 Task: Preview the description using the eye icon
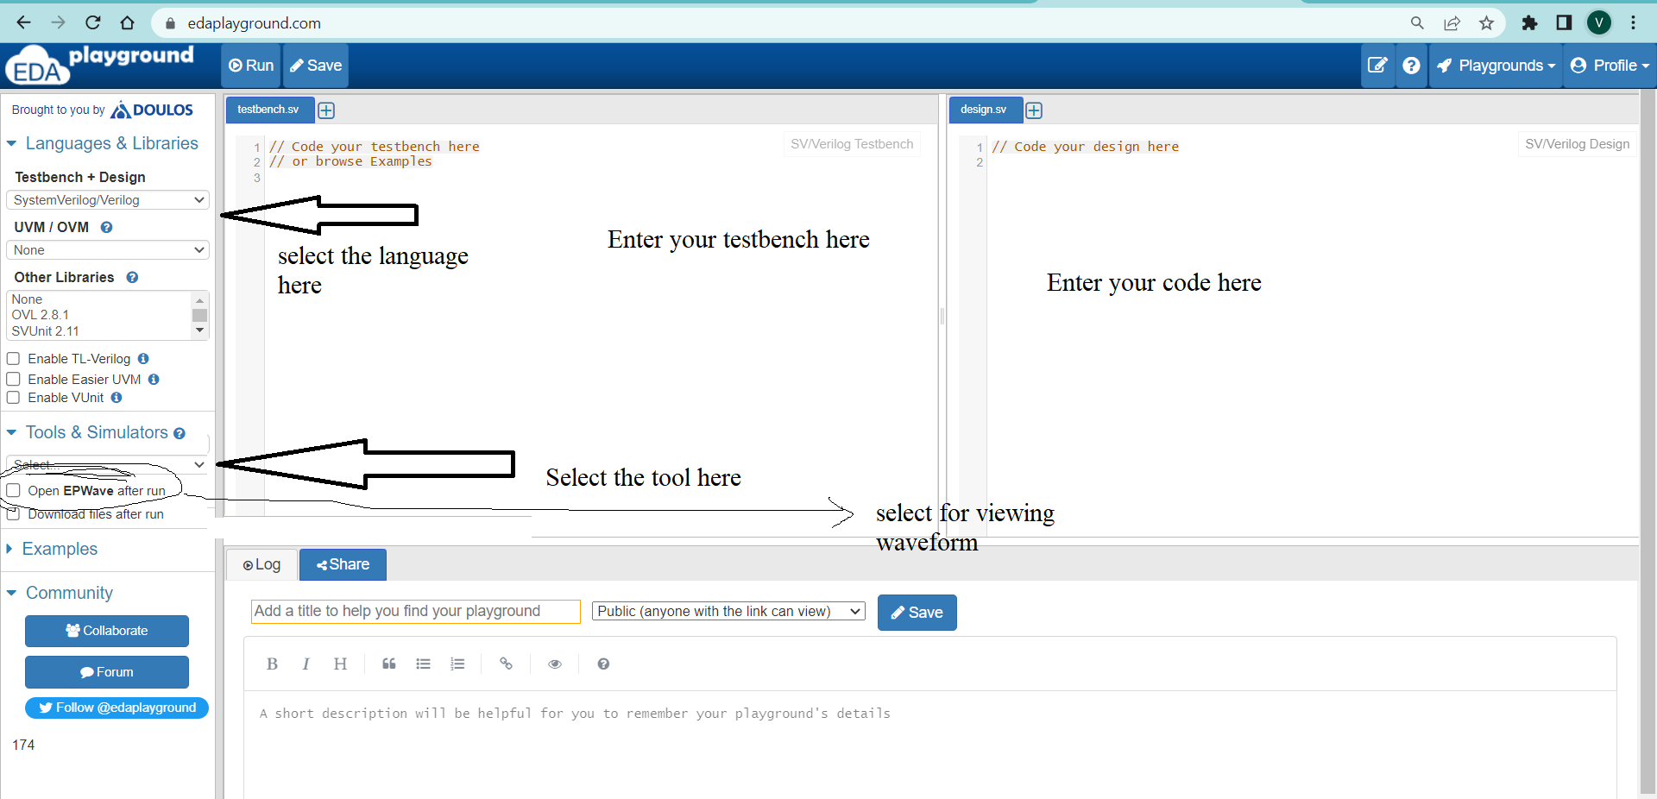pos(554,664)
